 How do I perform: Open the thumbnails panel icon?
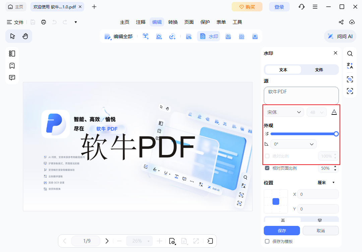tap(12, 54)
